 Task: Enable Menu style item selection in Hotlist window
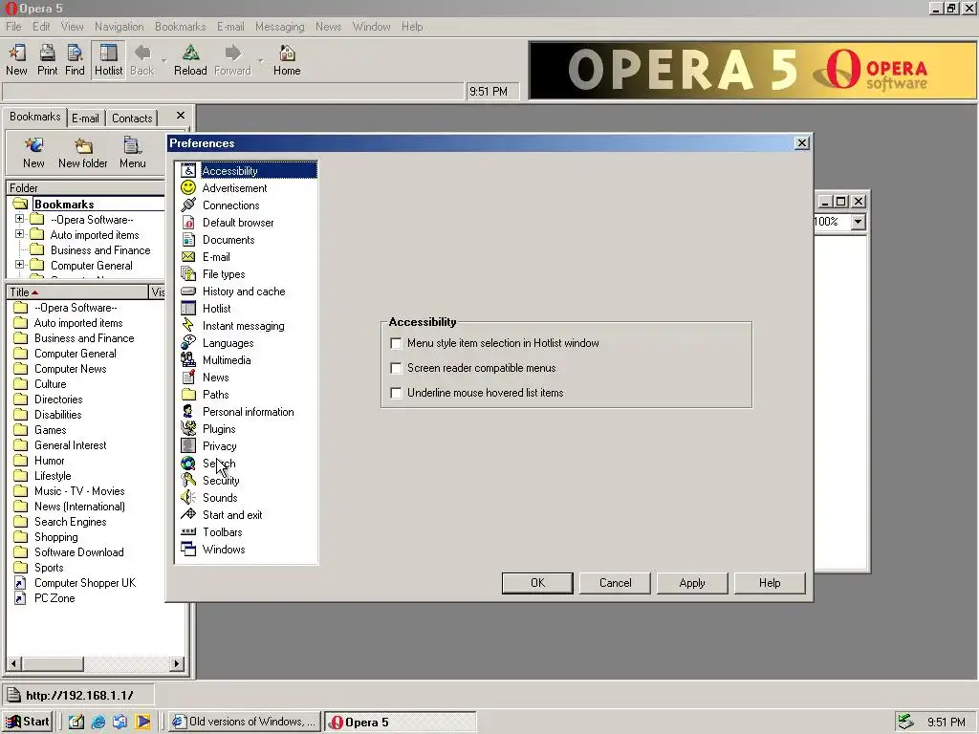[x=396, y=343]
